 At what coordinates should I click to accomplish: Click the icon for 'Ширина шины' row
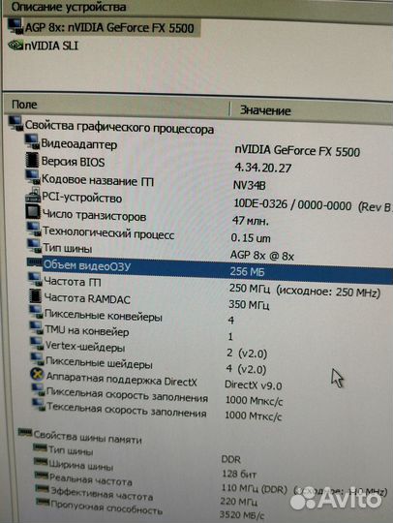[41, 462]
